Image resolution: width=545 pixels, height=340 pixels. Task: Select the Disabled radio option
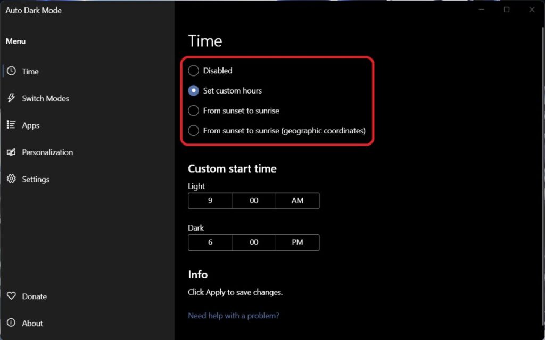[193, 71]
